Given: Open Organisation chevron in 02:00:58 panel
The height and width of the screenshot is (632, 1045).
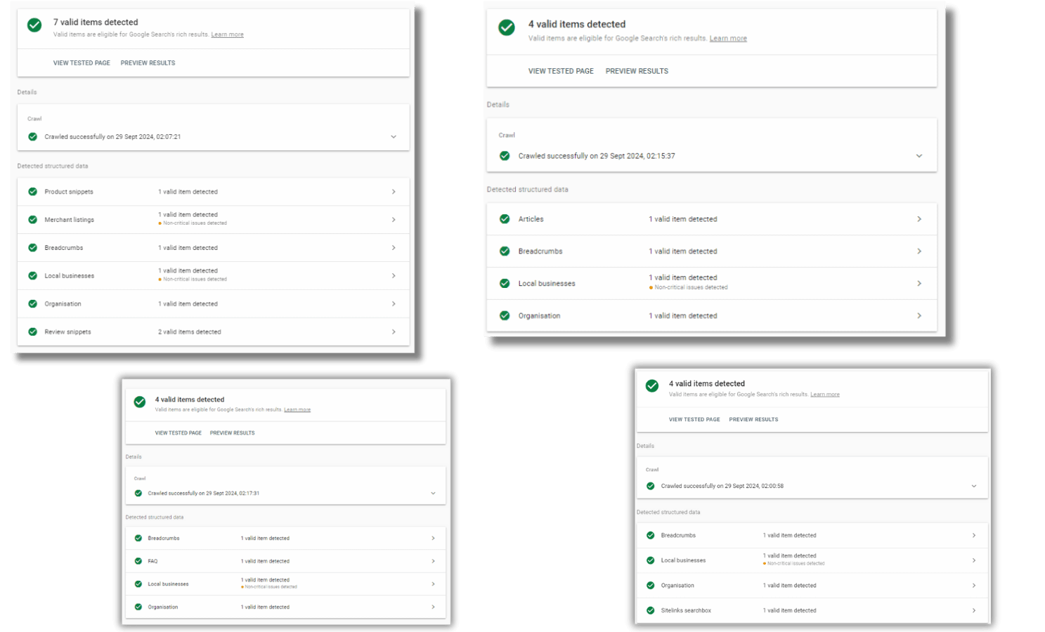Looking at the screenshot, I should pyautogui.click(x=974, y=586).
